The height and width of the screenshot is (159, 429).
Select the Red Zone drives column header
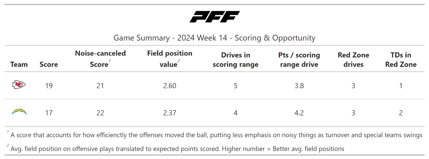coord(353,60)
